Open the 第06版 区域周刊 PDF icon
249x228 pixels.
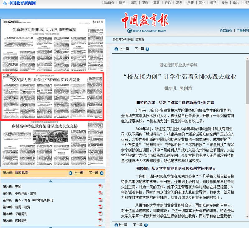[100, 221]
